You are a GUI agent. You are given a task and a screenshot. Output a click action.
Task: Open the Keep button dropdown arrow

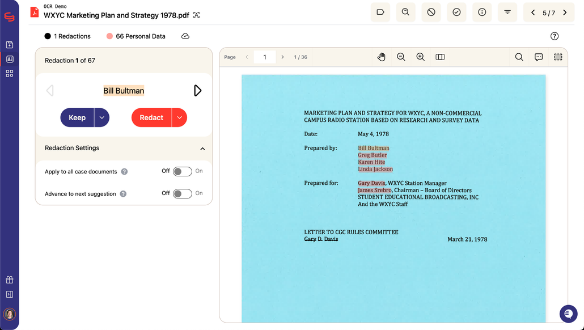pyautogui.click(x=101, y=118)
